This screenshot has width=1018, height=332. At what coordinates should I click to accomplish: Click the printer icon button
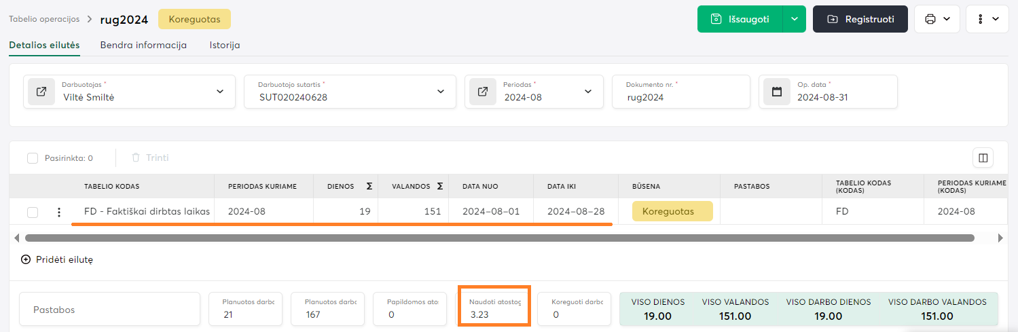[x=937, y=19]
